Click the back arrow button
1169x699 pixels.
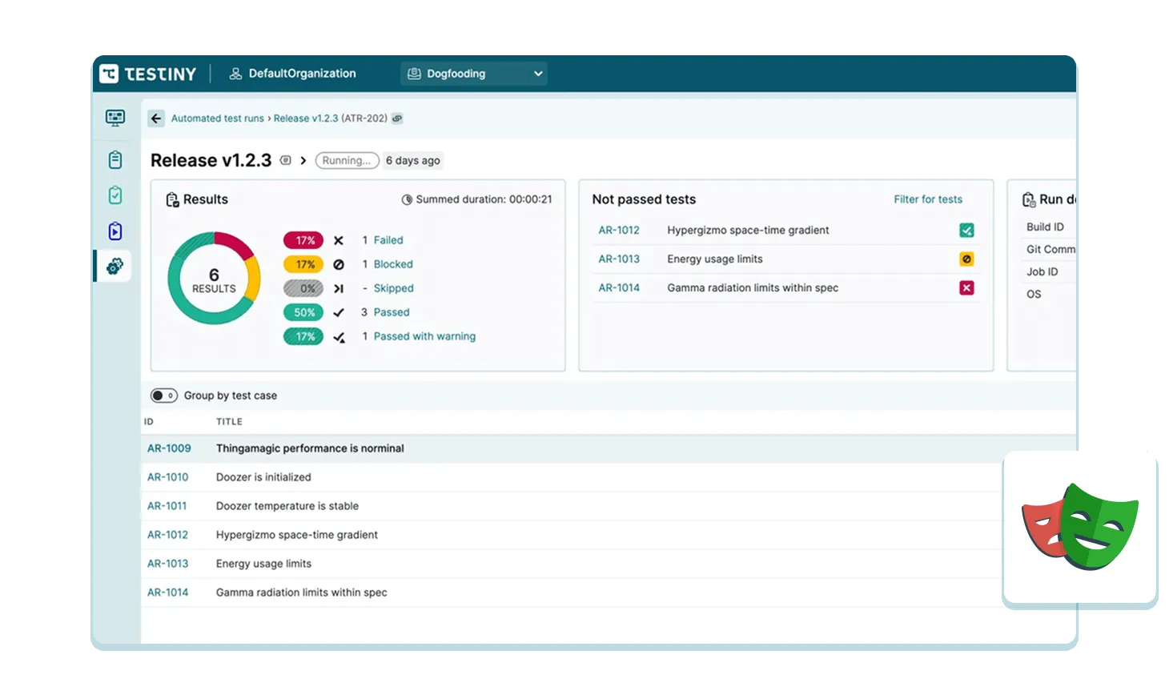click(156, 119)
